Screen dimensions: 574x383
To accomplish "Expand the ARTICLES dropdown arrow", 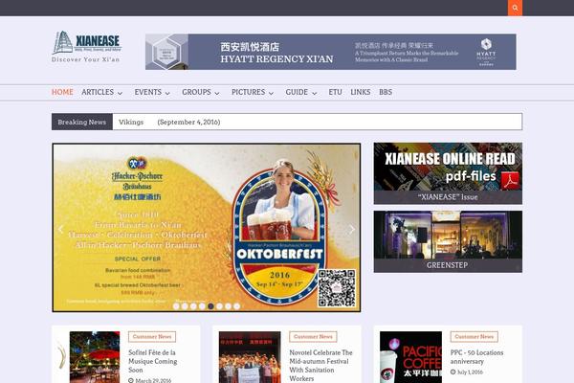I will pyautogui.click(x=120, y=93).
